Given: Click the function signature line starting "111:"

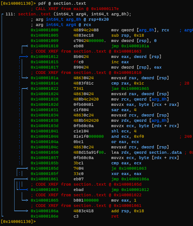Looking at the screenshot, I should [68, 14].
